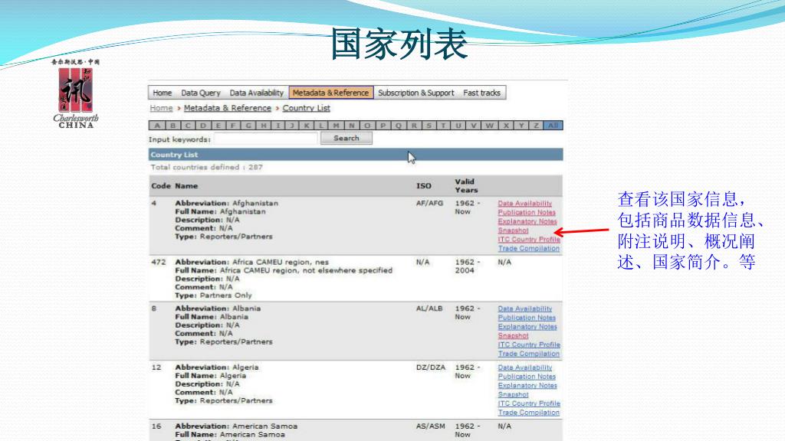The width and height of the screenshot is (785, 441).
Task: Open Afghanistan ITC Country Profile link
Action: pos(529,240)
